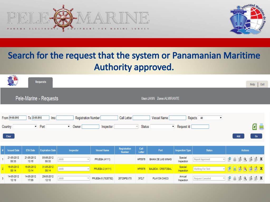The width and height of the screenshot is (270, 202).
Task: View details icon for PRUEBA (4111) row
Action: point(229,159)
